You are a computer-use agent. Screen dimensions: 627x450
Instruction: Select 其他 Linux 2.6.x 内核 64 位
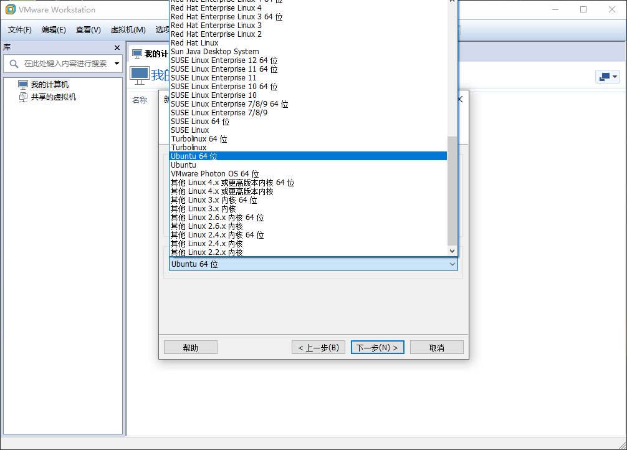click(309, 218)
